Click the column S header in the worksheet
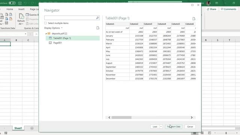The width and height of the screenshot is (240, 135). coord(217,40)
